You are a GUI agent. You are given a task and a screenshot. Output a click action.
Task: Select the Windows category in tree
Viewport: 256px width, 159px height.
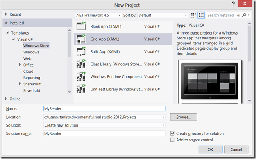(x=31, y=52)
